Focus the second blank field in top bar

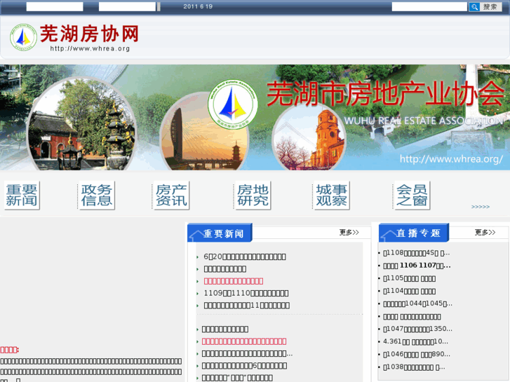pyautogui.click(x=127, y=6)
